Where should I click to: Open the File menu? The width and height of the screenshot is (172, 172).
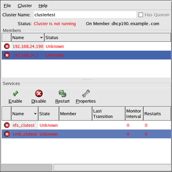[7, 6]
